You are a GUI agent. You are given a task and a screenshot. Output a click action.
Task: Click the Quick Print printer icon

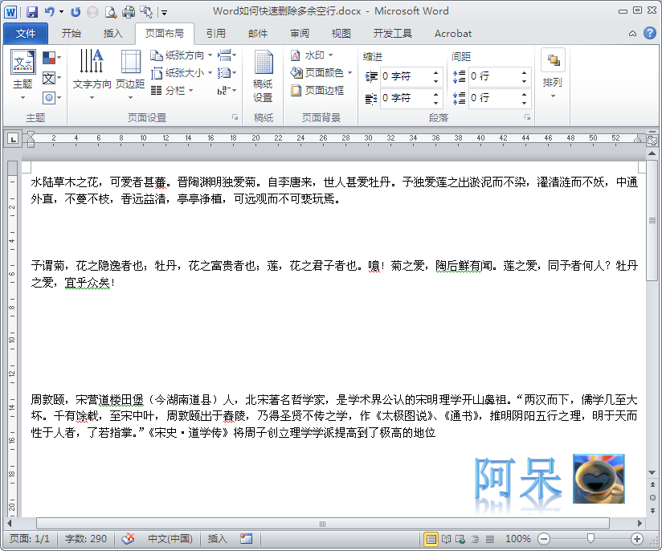coord(129,12)
